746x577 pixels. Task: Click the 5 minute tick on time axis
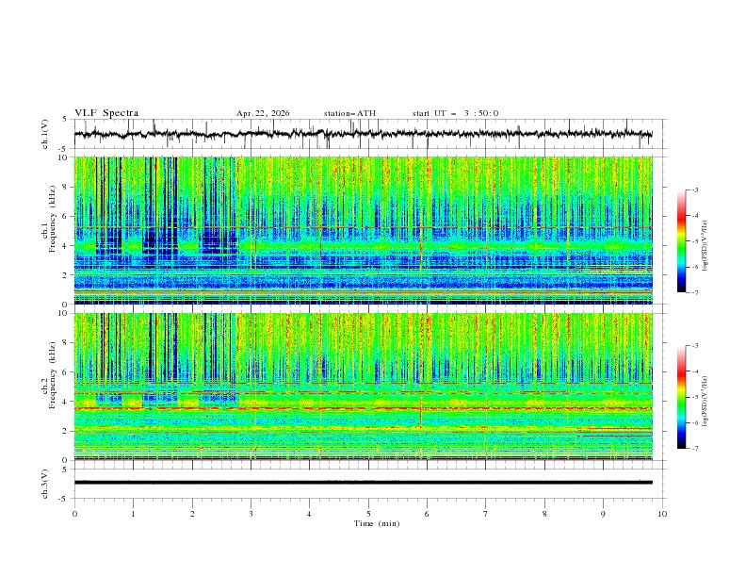click(x=368, y=514)
